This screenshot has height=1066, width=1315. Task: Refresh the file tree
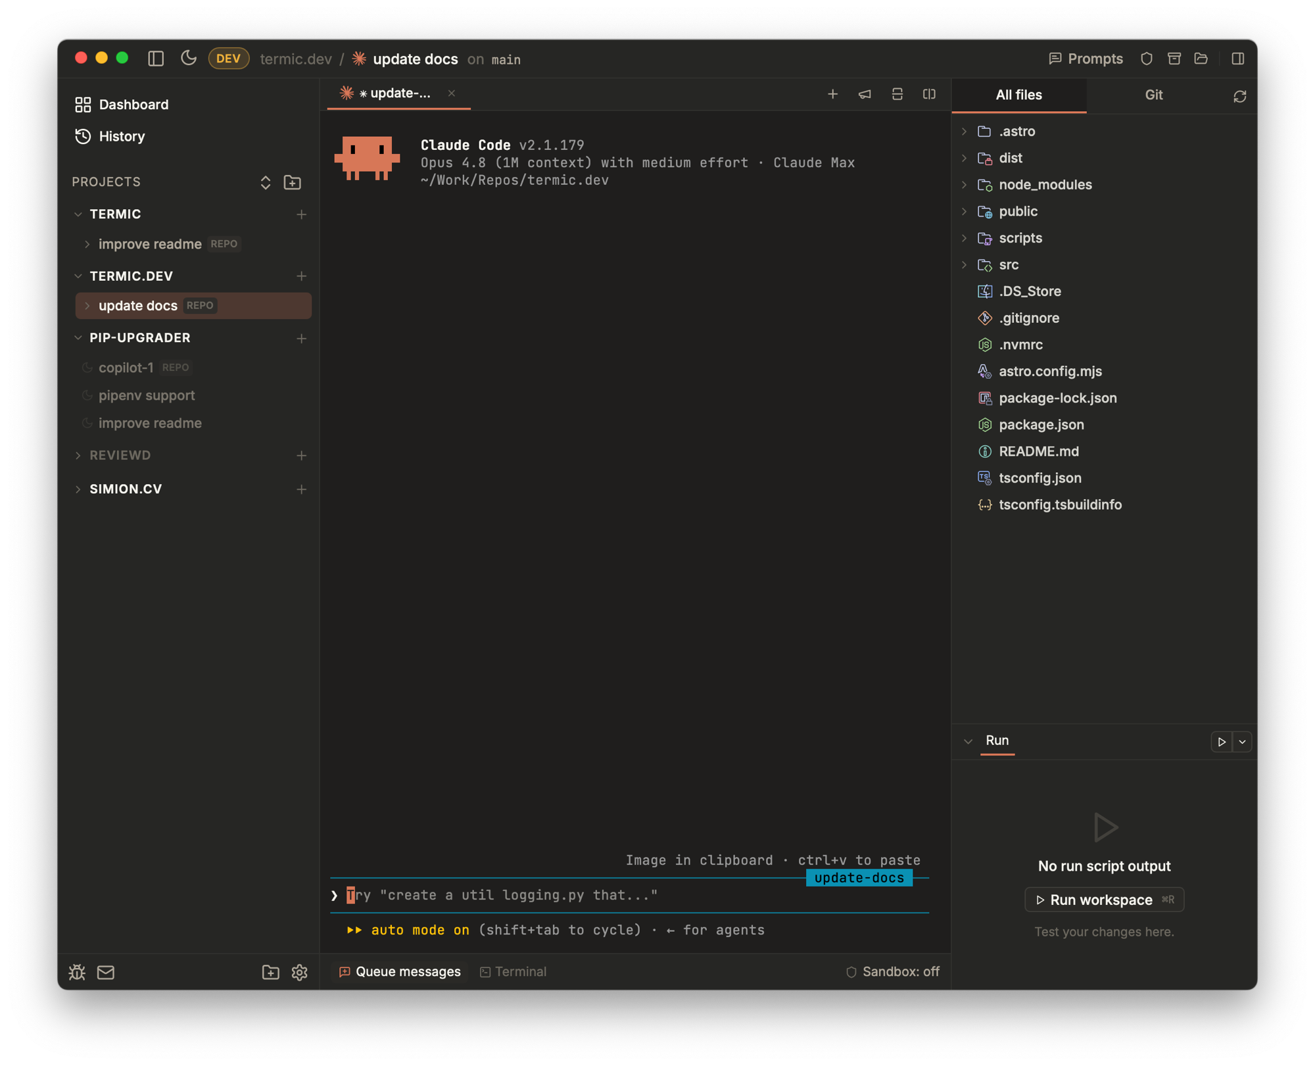point(1239,97)
